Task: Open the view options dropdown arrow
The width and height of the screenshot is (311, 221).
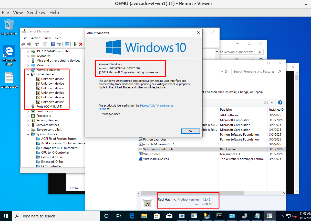Action: click(272, 102)
